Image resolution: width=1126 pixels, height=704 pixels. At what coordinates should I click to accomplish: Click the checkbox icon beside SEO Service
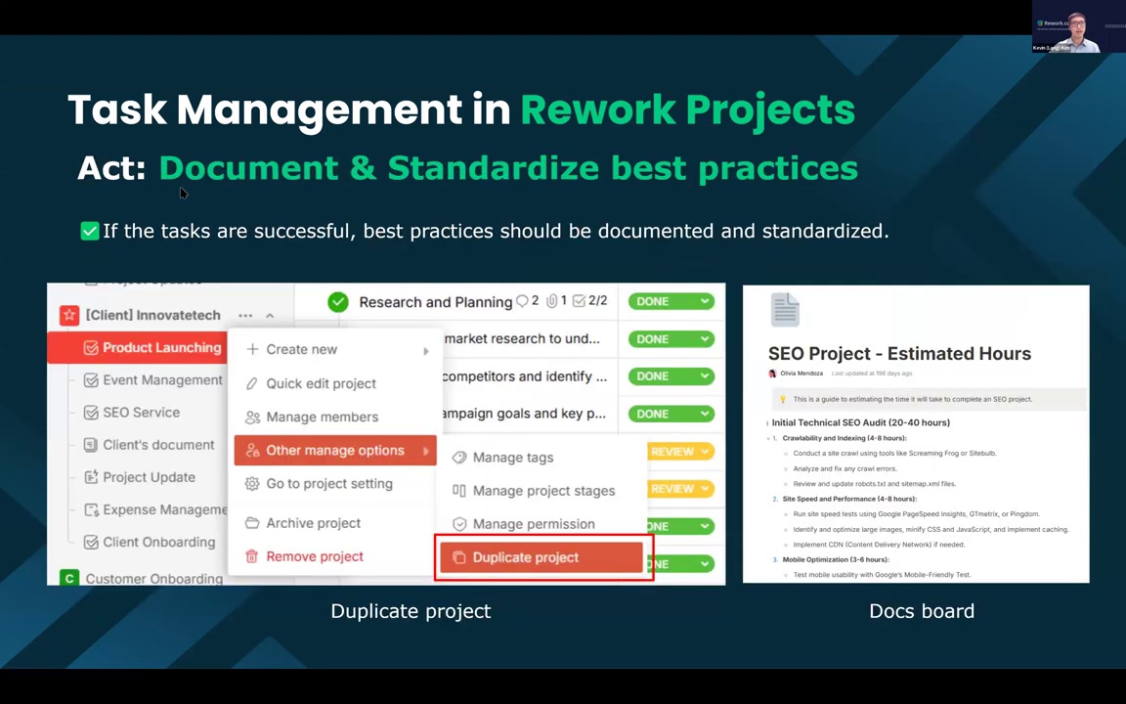91,413
